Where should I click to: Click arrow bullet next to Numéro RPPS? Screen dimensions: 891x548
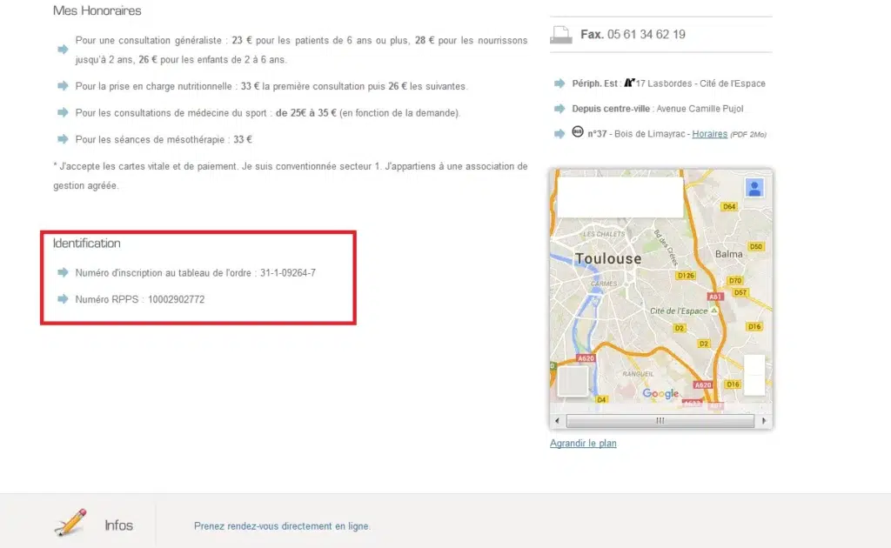pos(63,298)
